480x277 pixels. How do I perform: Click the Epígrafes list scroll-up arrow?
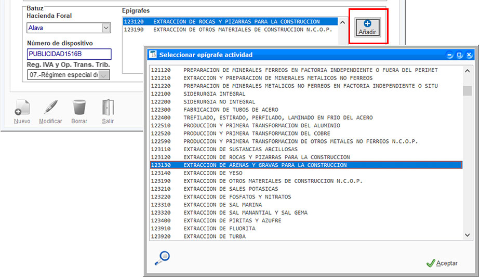tap(342, 22)
